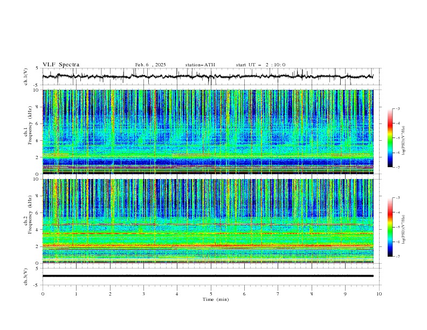427x330 pixels.
Task: Click the "-7" value on ch.2 color bar
Action: (x=397, y=256)
